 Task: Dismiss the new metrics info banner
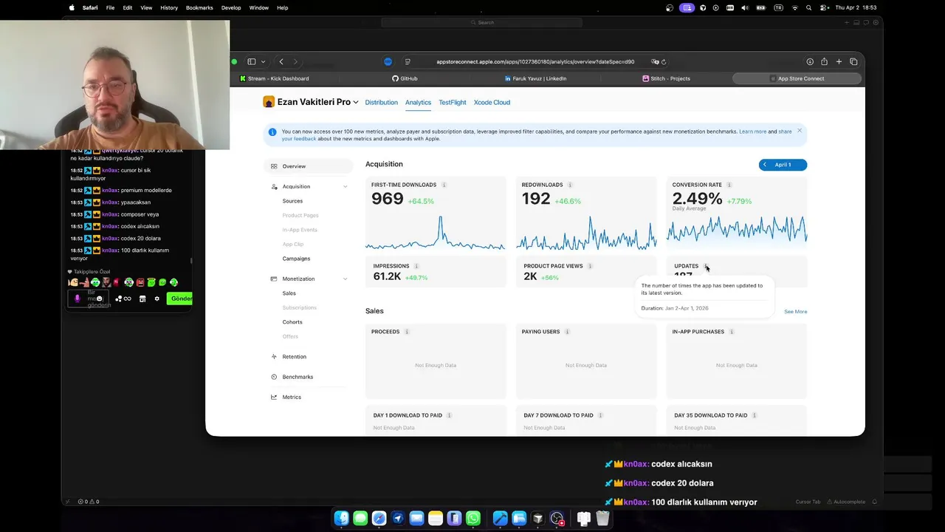click(x=799, y=131)
